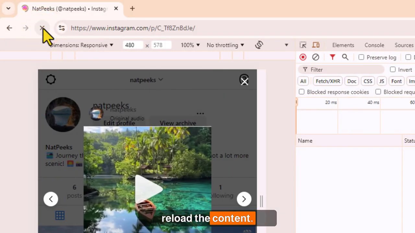This screenshot has height=233, width=415.
Task: Expand the natpeeks account switcher chevron
Action: 160,80
